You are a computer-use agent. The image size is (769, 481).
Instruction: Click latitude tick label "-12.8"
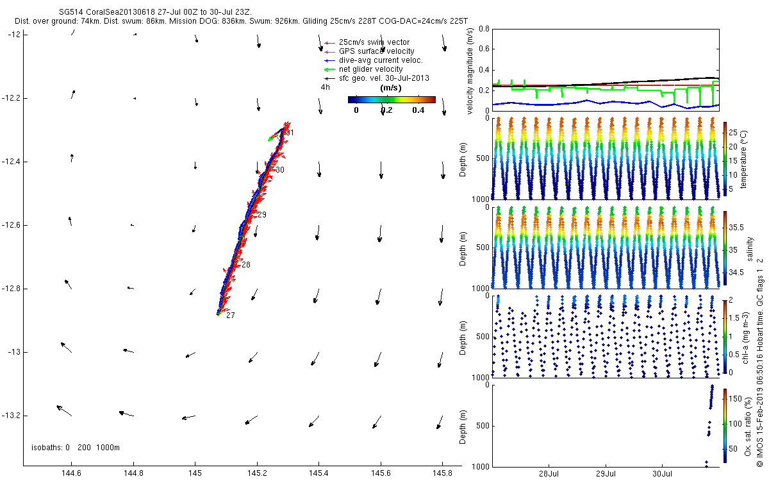click(12, 289)
